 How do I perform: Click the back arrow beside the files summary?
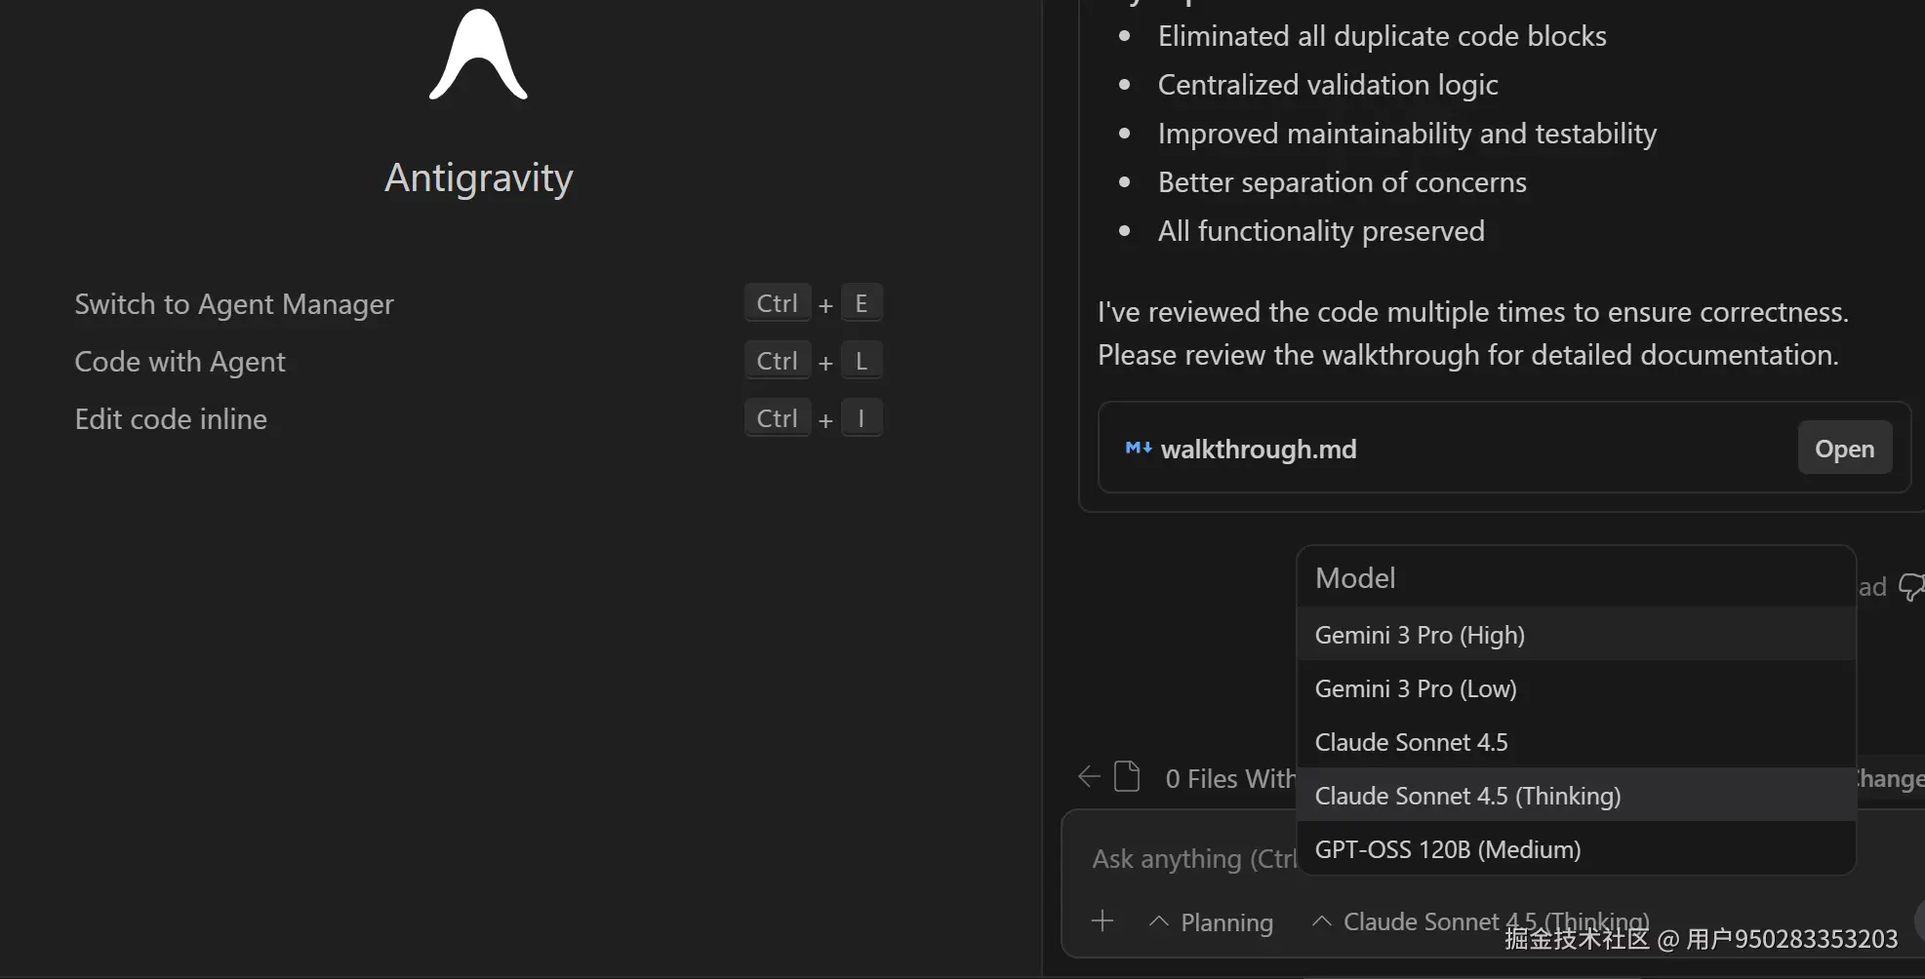(x=1089, y=777)
